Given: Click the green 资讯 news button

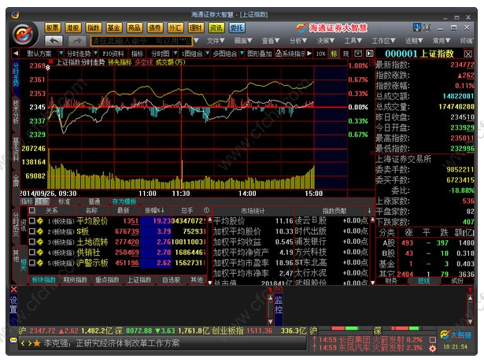Looking at the screenshot, I should (216, 28).
